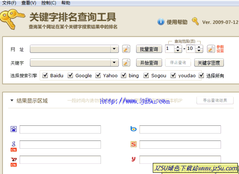Click the youdao icon in results

(x=134, y=159)
